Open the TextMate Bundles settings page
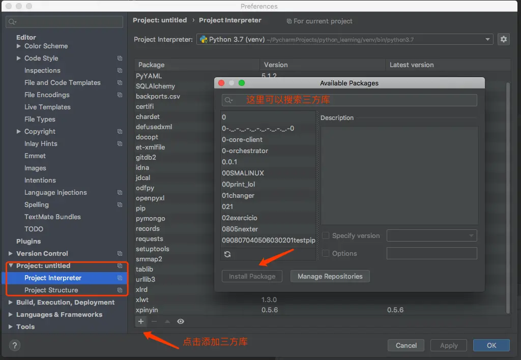The width and height of the screenshot is (521, 360). coord(52,217)
